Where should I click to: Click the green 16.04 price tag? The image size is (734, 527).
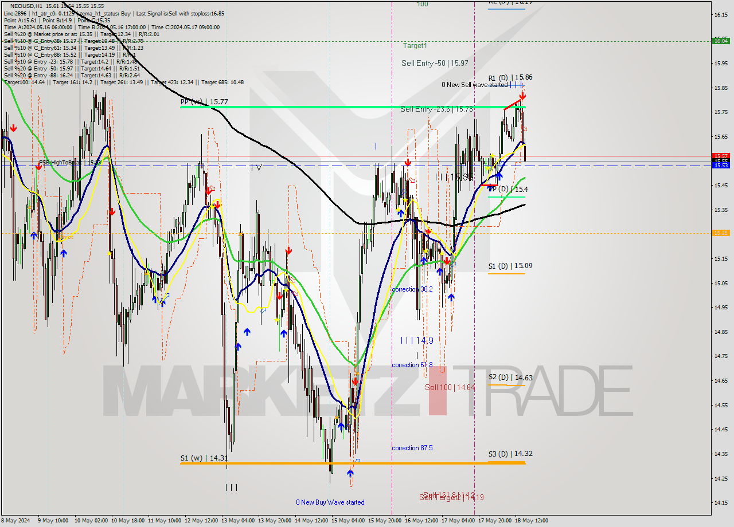(x=720, y=41)
